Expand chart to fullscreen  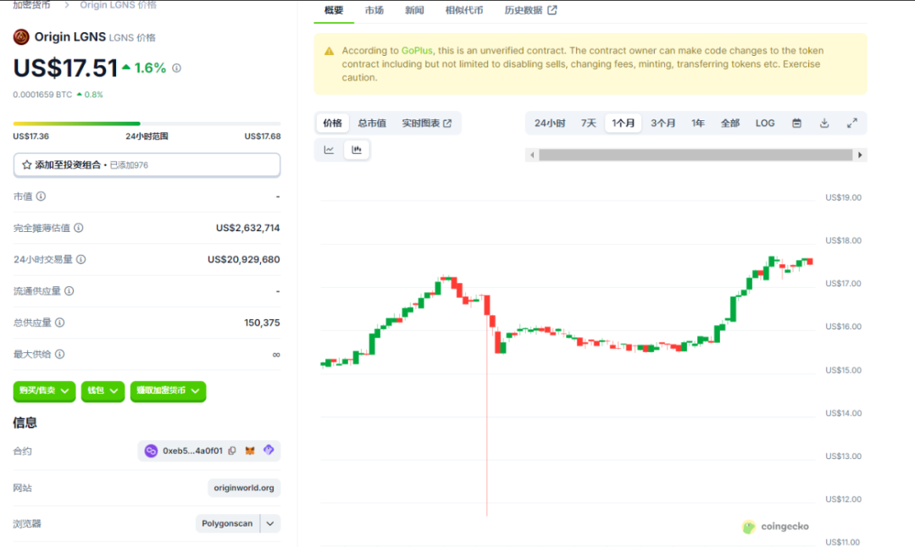(x=852, y=124)
